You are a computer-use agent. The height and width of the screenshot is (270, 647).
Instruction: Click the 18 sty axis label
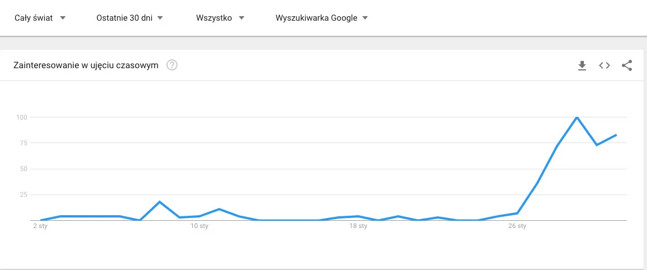[358, 226]
